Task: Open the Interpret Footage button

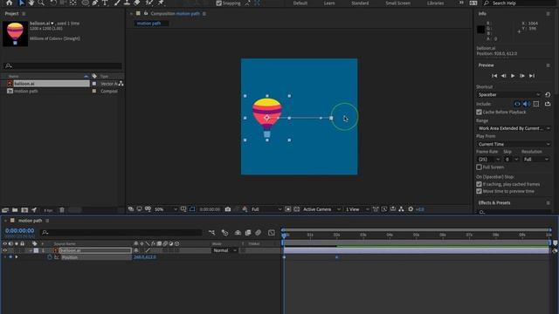Action: [5, 210]
